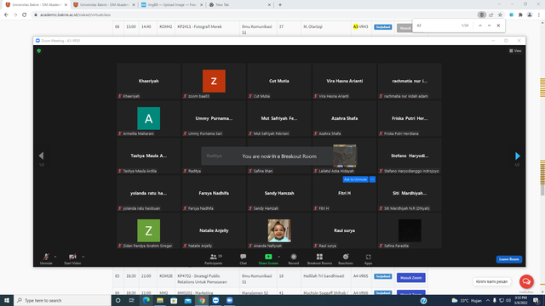Open the Windows Start menu
The height and width of the screenshot is (306, 545).
[x=7, y=300]
